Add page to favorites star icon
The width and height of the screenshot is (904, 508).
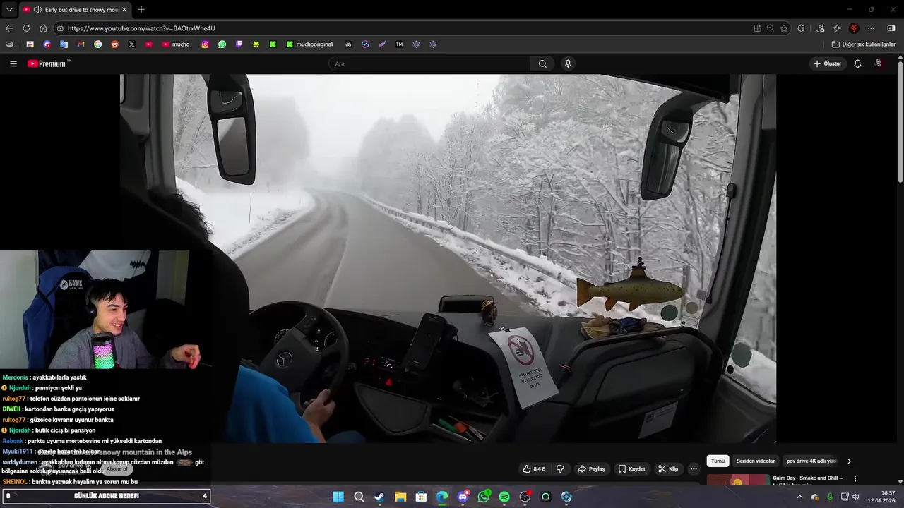click(784, 28)
